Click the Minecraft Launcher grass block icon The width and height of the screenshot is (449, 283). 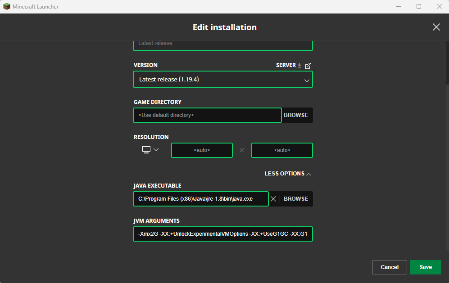[7, 6]
